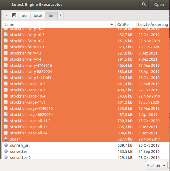Go forward with the right path arrow
The image size is (170, 171).
[61, 15]
